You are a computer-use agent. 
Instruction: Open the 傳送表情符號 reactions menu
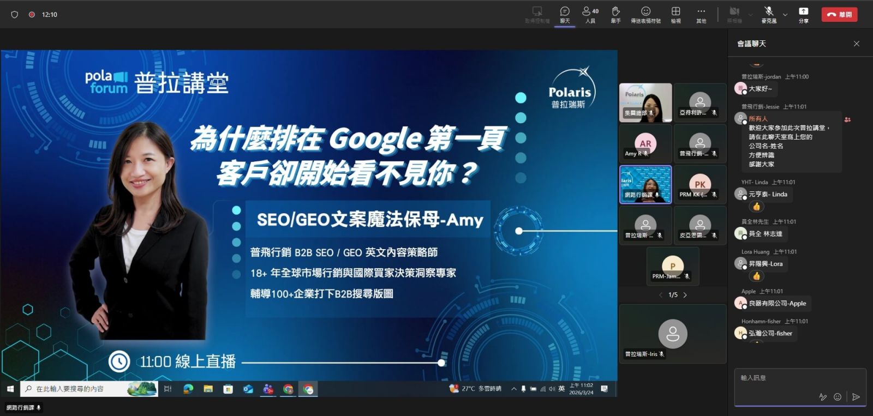(x=645, y=14)
